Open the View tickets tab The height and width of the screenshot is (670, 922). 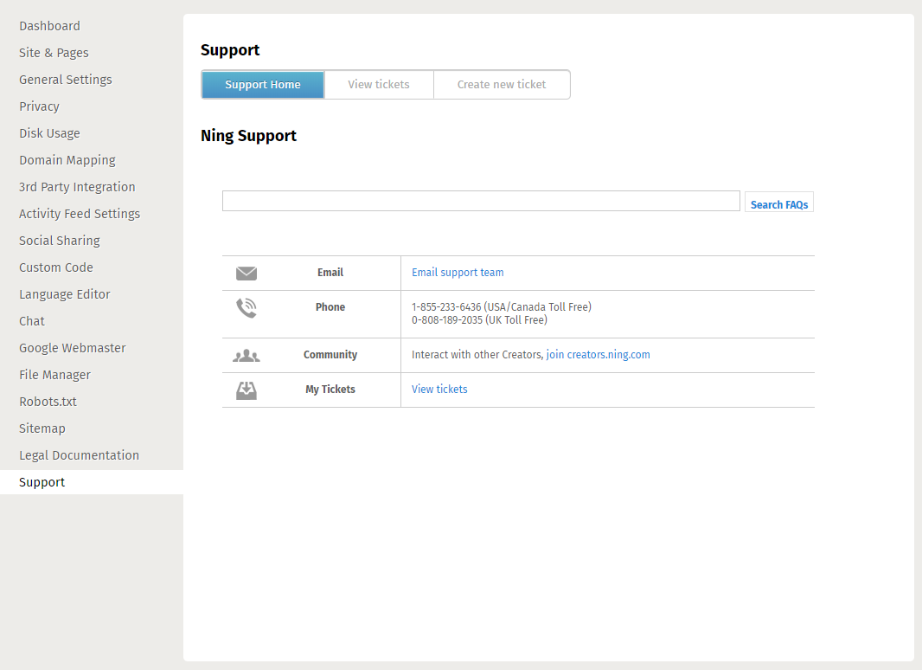coord(379,85)
